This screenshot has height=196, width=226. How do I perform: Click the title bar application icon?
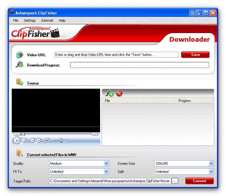(12, 13)
